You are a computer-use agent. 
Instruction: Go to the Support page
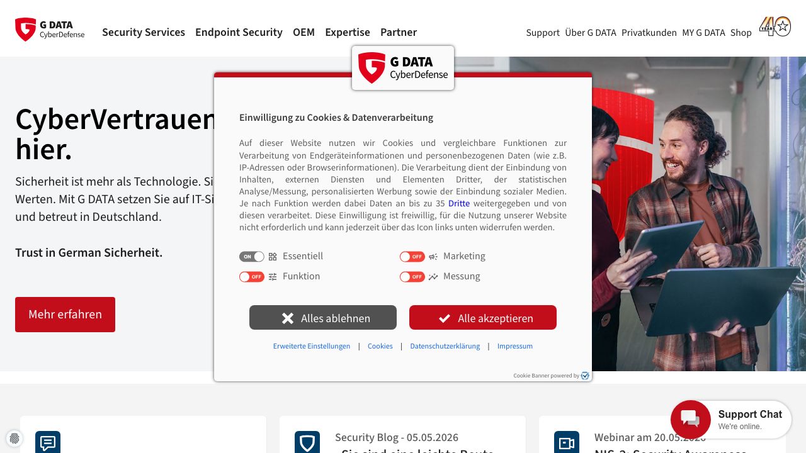tap(543, 33)
